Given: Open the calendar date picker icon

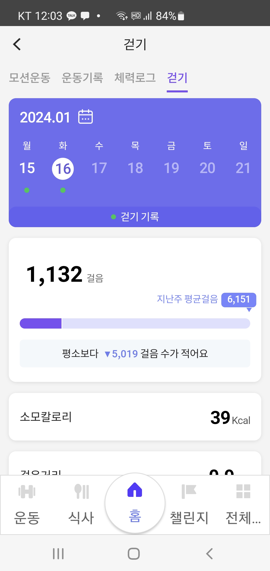Looking at the screenshot, I should [85, 117].
